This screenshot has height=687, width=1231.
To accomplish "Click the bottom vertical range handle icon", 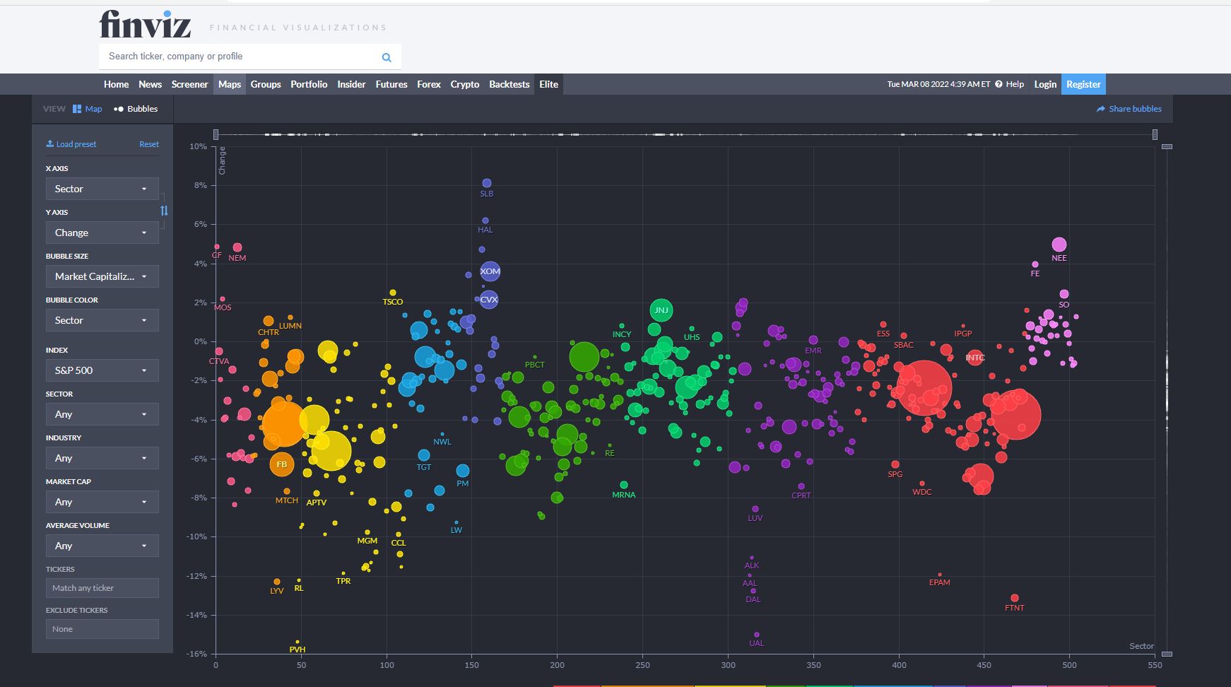I will click(1167, 654).
